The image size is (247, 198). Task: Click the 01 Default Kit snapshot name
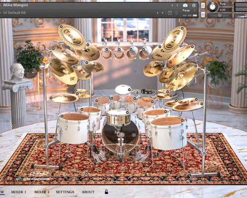pyautogui.click(x=14, y=12)
